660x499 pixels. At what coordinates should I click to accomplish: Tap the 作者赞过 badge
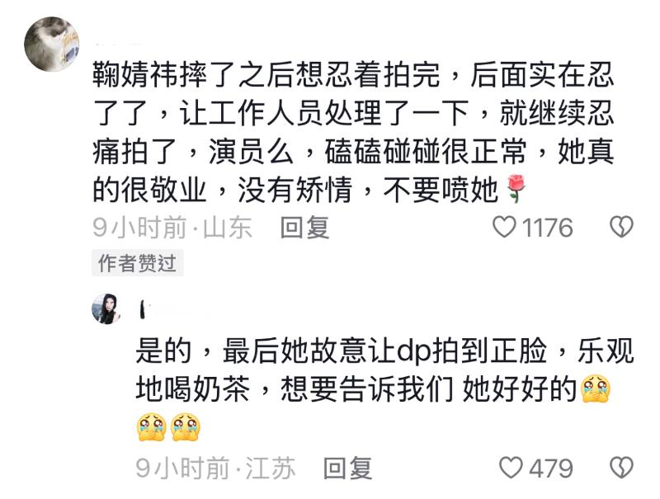click(137, 263)
